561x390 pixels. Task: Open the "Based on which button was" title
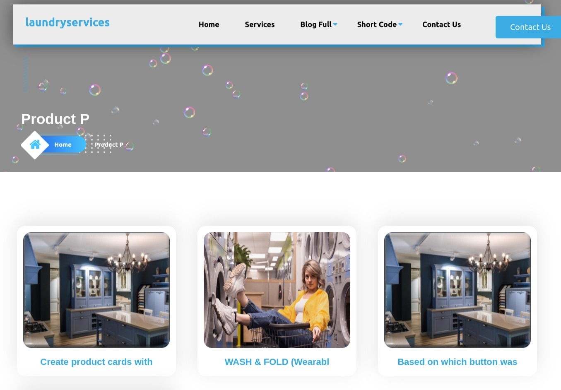click(457, 362)
